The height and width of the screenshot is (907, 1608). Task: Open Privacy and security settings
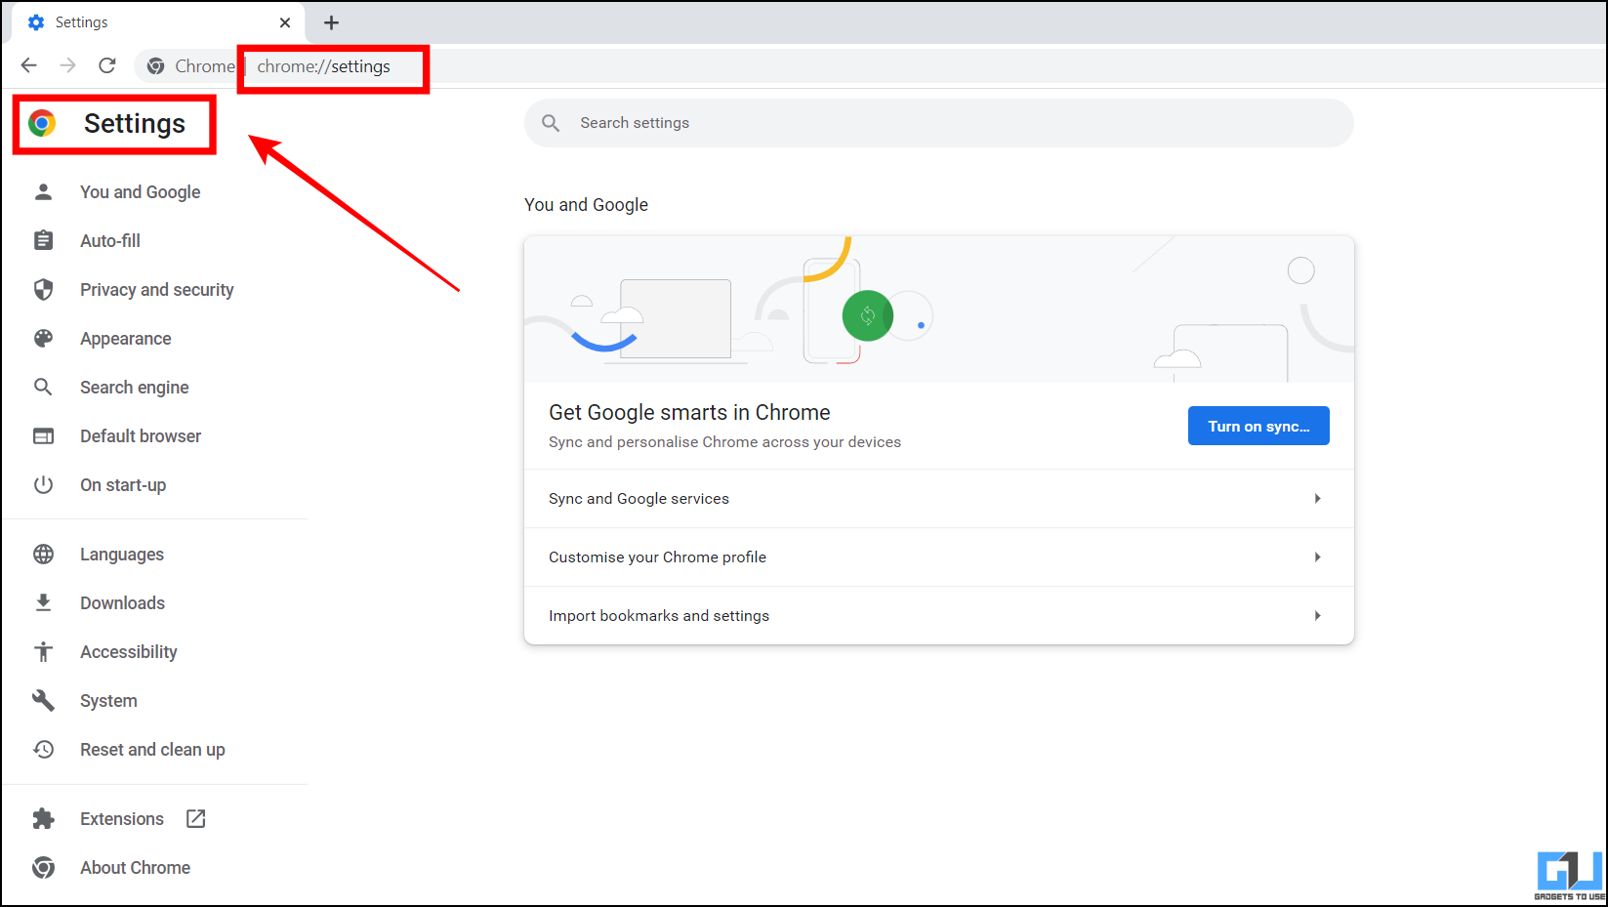pos(156,290)
